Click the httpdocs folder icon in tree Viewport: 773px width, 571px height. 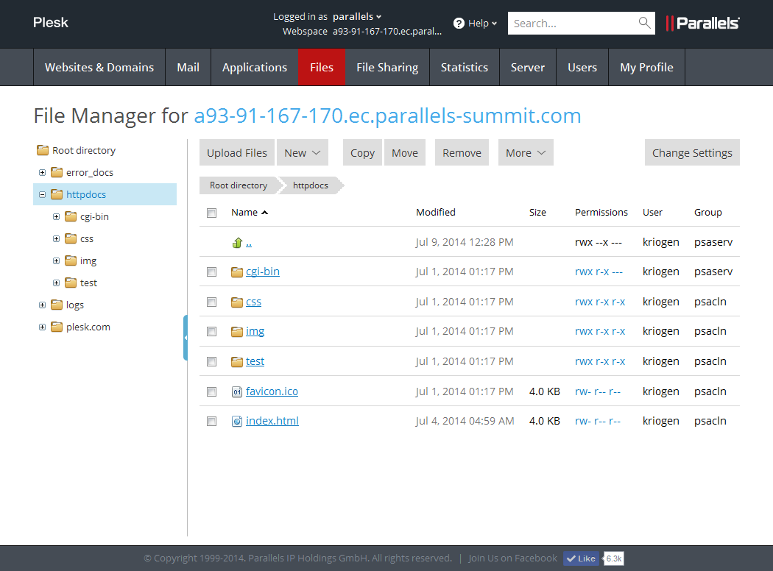[x=57, y=194]
